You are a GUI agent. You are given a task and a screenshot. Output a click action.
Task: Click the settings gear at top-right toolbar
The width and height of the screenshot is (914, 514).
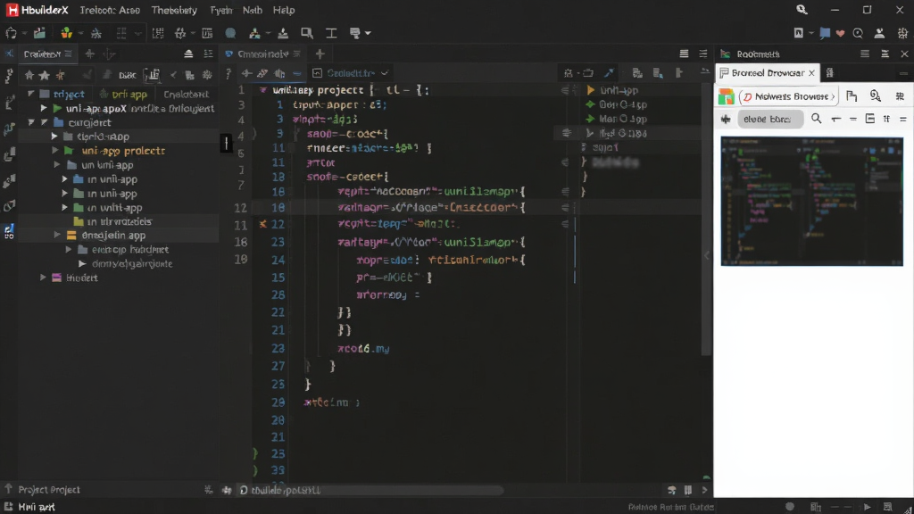902,33
